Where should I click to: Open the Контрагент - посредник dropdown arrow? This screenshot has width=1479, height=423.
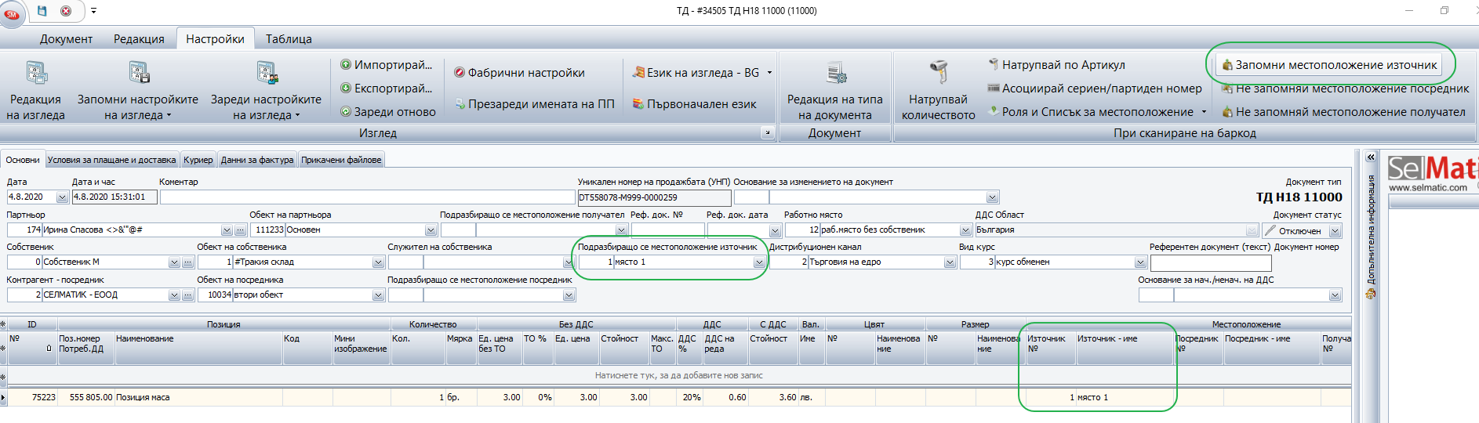174,295
